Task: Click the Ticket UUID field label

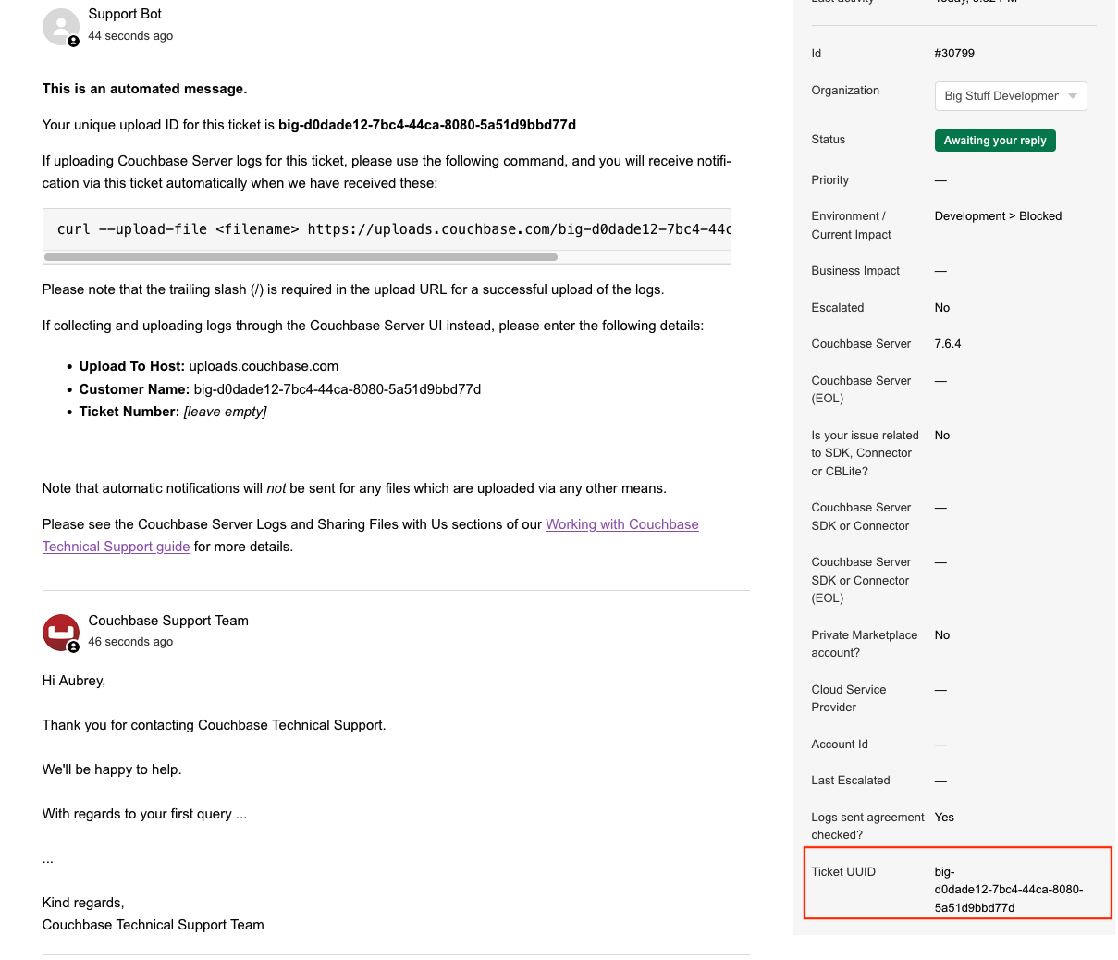Action: 843,872
